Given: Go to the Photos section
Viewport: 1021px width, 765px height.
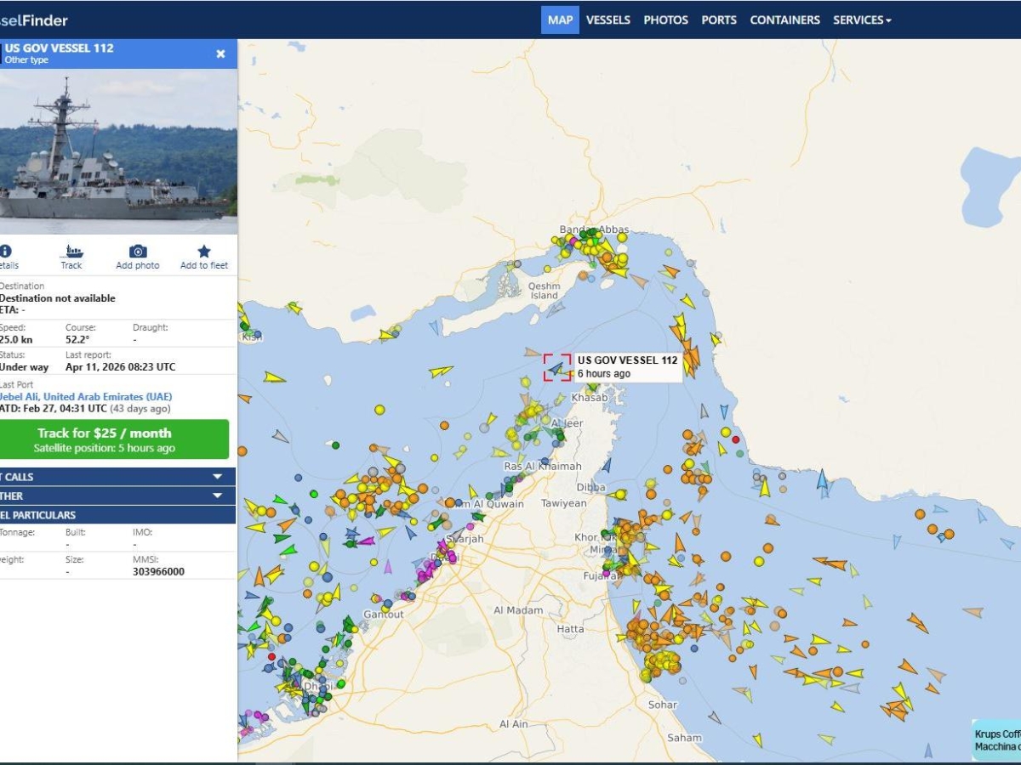Looking at the screenshot, I should (x=665, y=20).
